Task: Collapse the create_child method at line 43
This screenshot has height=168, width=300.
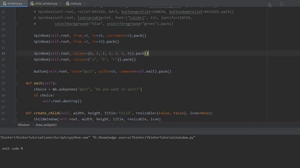Action: click(15, 113)
